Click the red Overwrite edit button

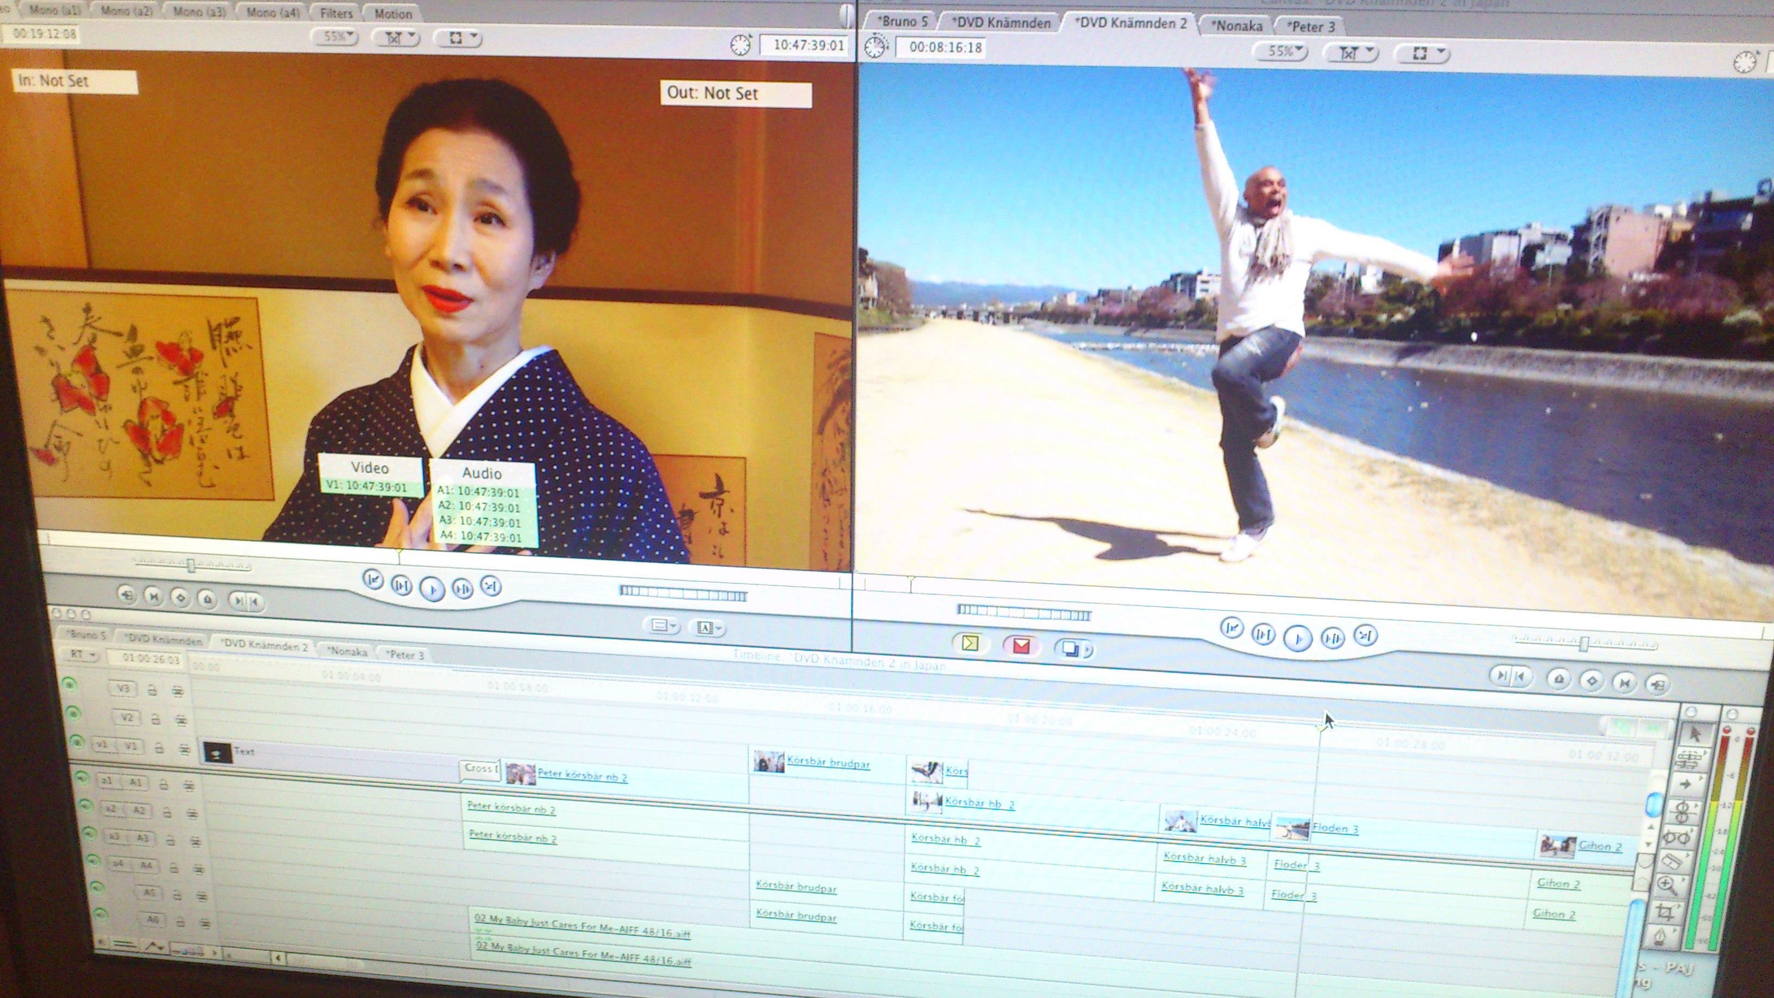[1021, 645]
